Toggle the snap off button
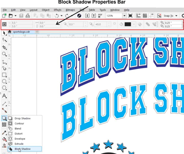184x154 pixels. coord(159,16)
